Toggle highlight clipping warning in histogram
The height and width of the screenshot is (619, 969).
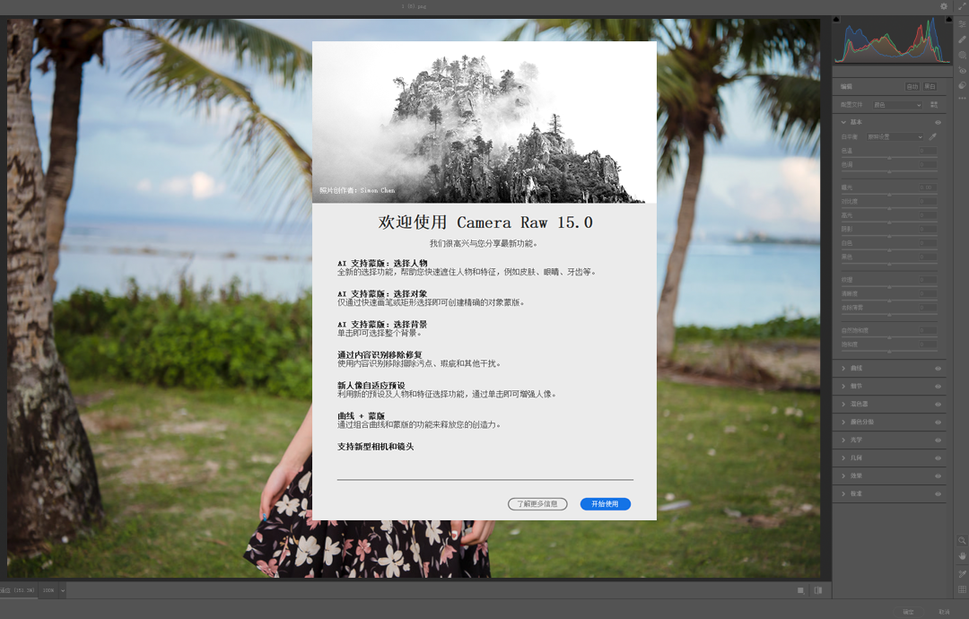(949, 20)
